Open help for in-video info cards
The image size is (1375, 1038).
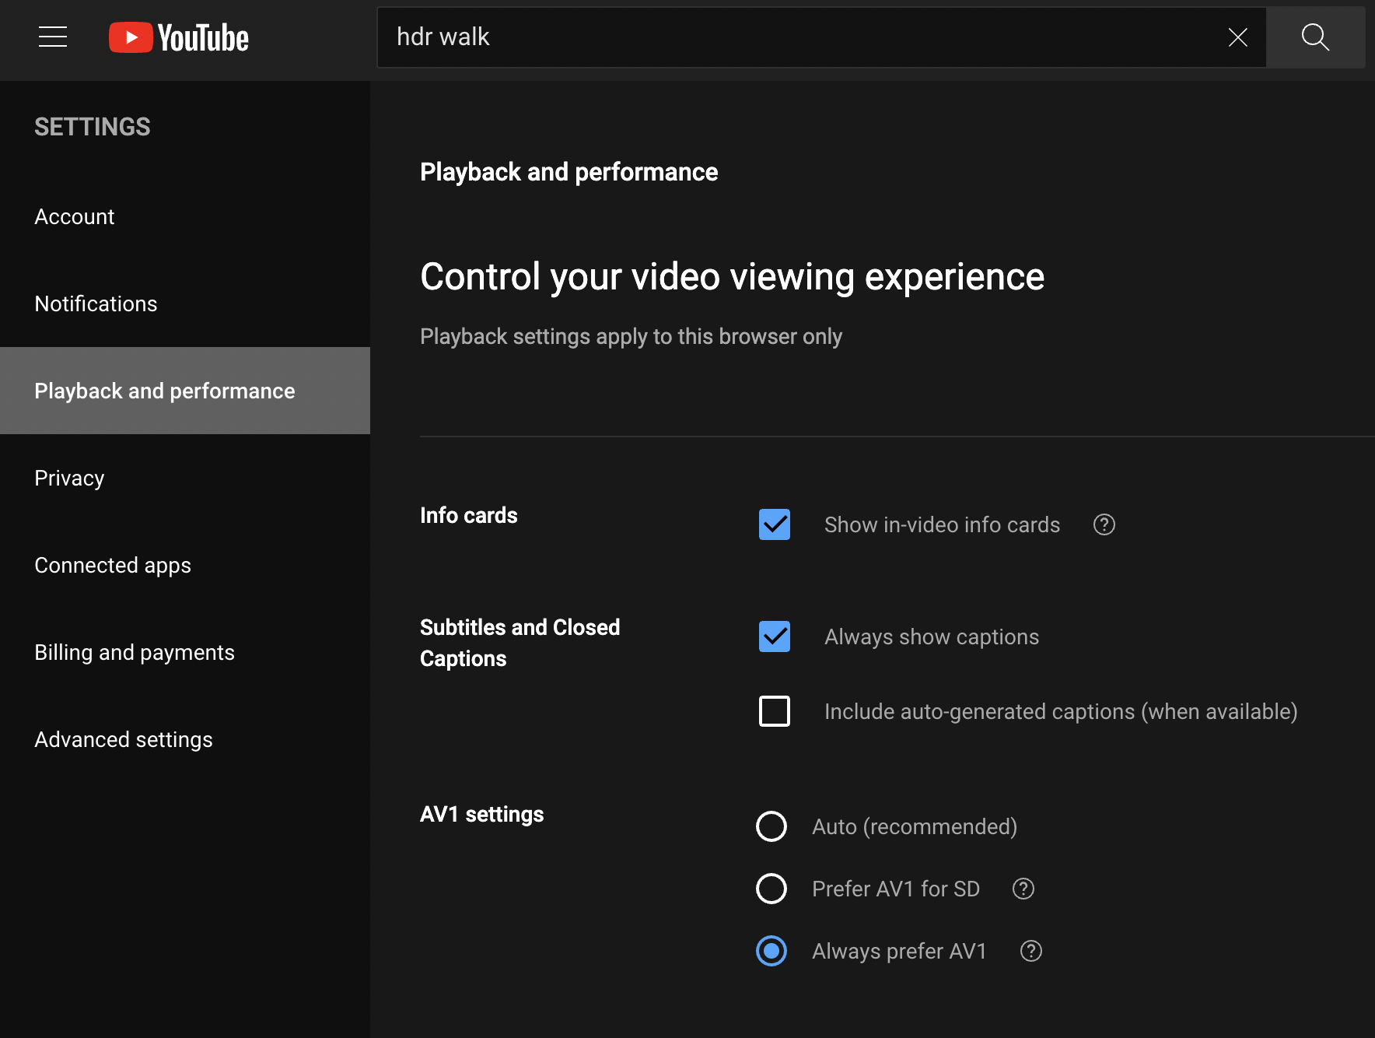(1104, 525)
